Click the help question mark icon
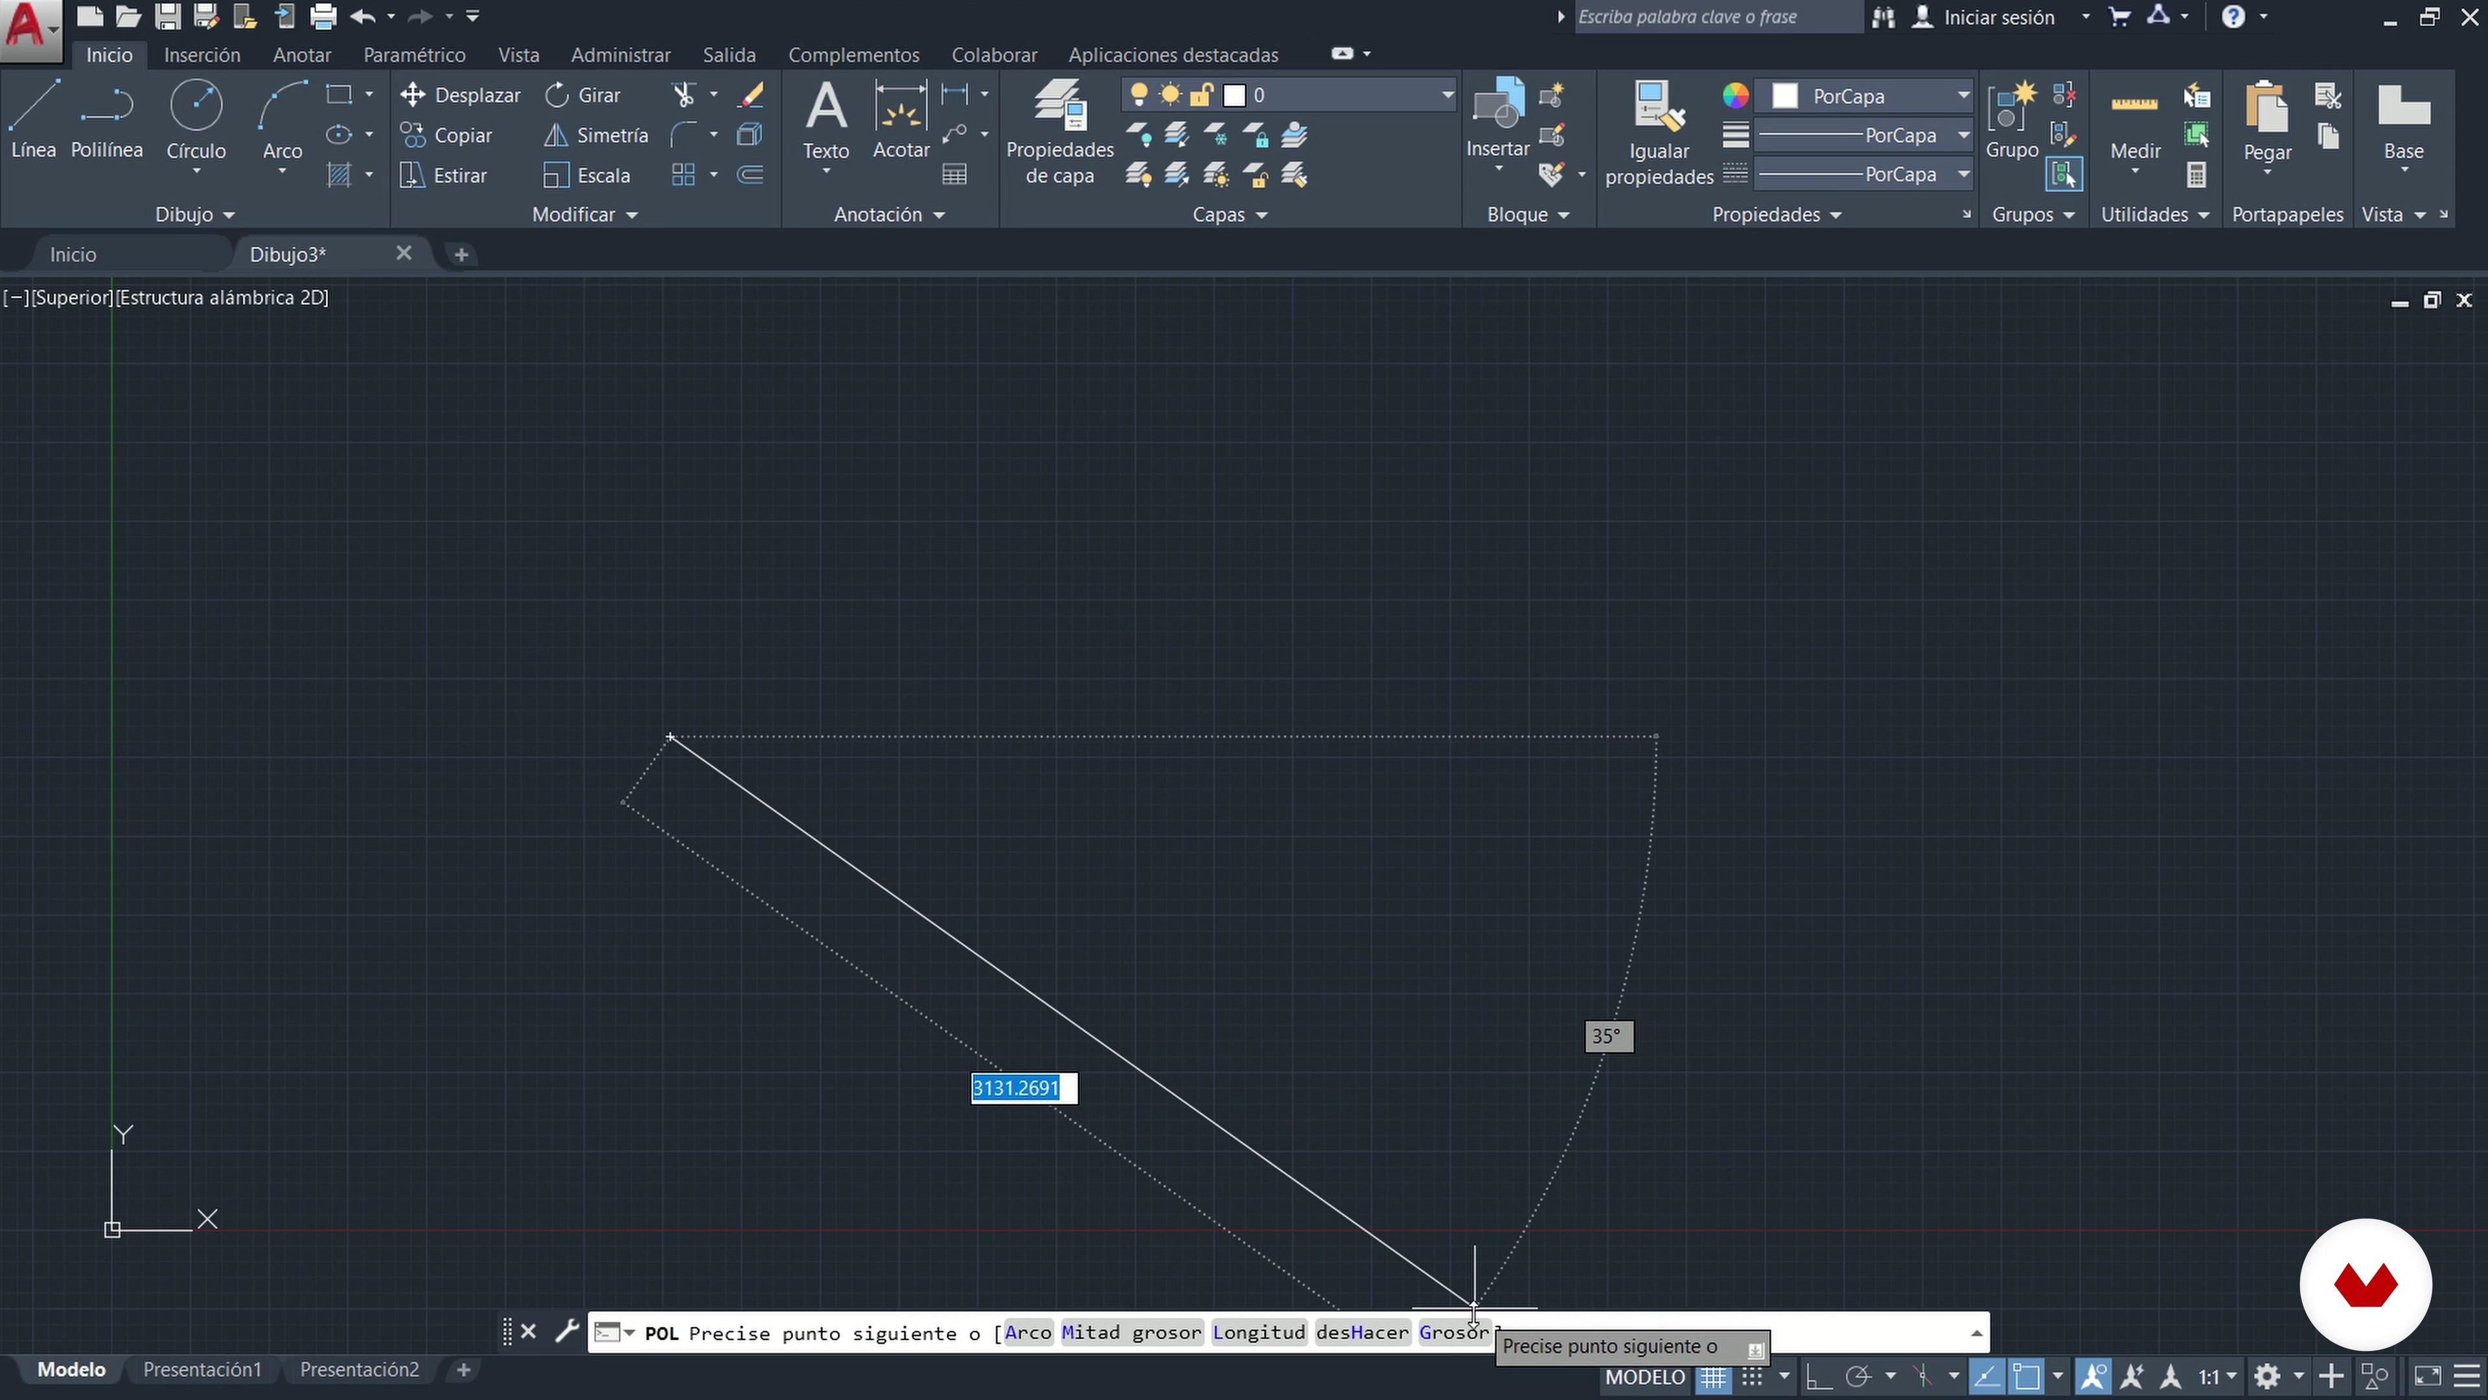Viewport: 2488px width, 1400px height. click(x=2233, y=16)
